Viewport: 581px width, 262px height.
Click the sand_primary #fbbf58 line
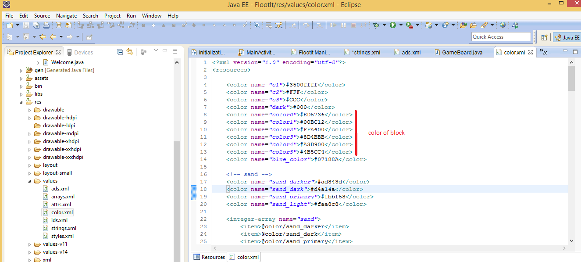pos(300,197)
